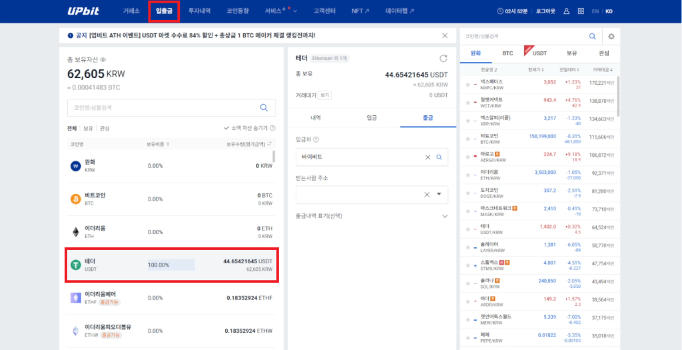
Task: Switch market panel to 보유 tab
Action: tap(571, 53)
